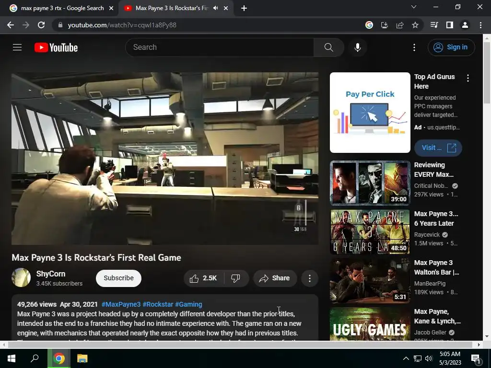Image resolution: width=491 pixels, height=368 pixels.
Task: Open Chrome three-dot menu
Action: click(480, 25)
